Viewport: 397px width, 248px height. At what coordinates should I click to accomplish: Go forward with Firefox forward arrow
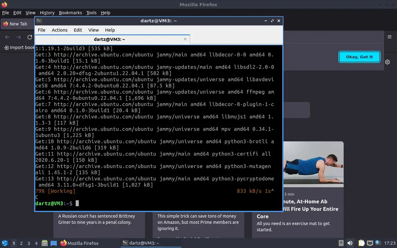coord(19,37)
